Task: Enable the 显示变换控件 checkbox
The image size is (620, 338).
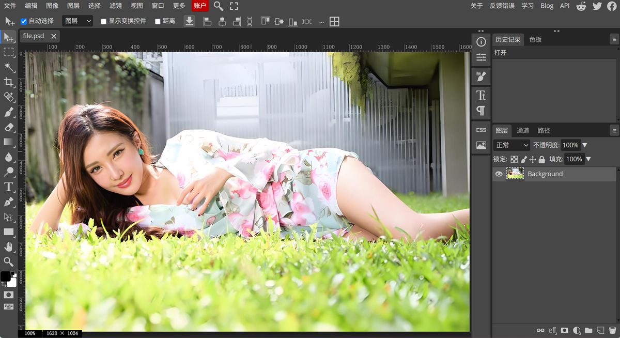Action: pyautogui.click(x=103, y=21)
